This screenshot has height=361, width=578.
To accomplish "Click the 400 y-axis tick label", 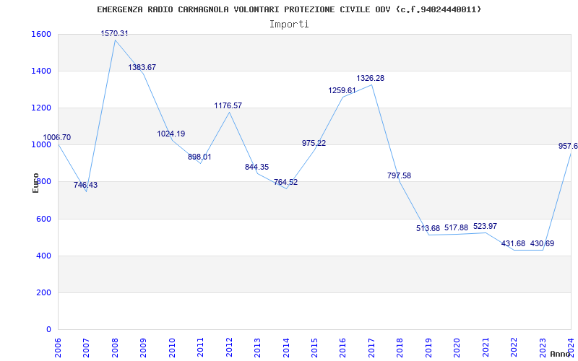I will pyautogui.click(x=42, y=256).
